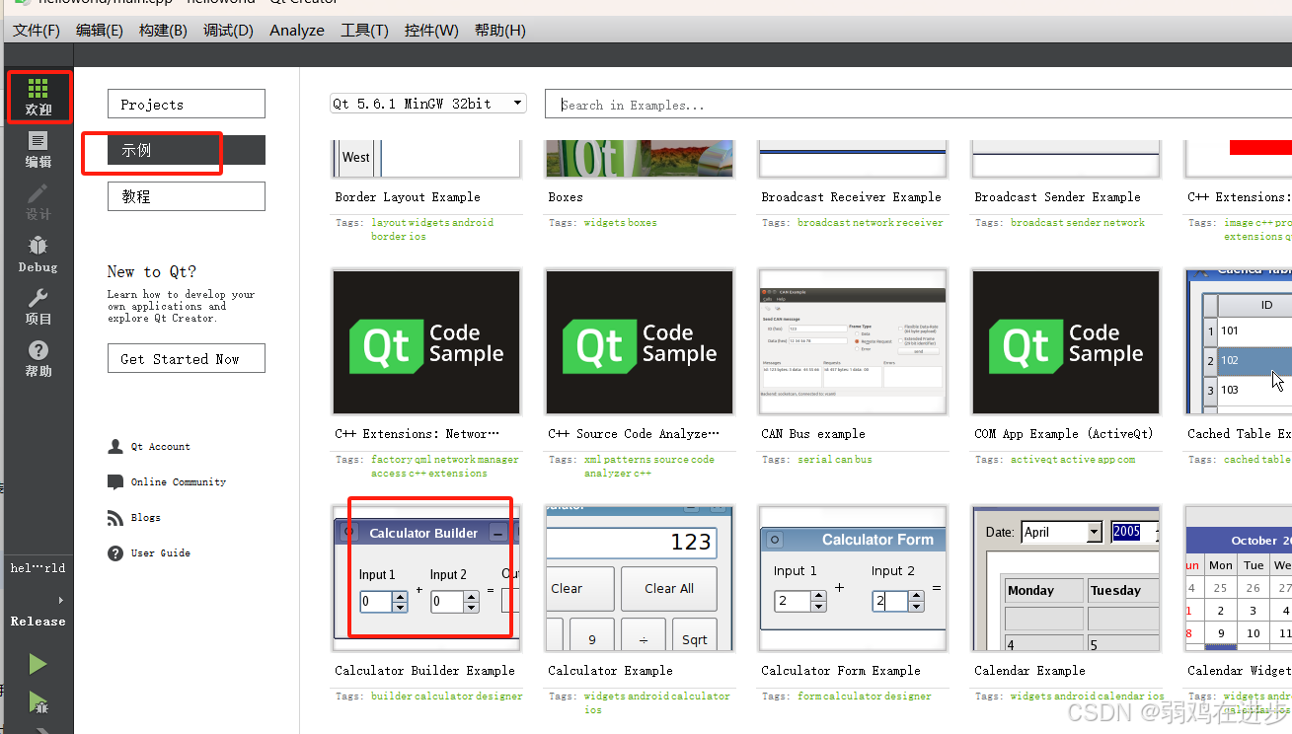This screenshot has height=734, width=1292.
Task: Click the Calculator Builder Example title
Action: (424, 671)
